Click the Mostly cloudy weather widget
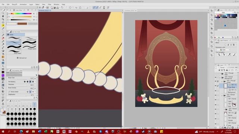 click(205, 131)
